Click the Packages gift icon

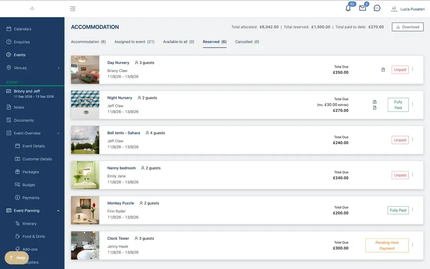[17, 171]
